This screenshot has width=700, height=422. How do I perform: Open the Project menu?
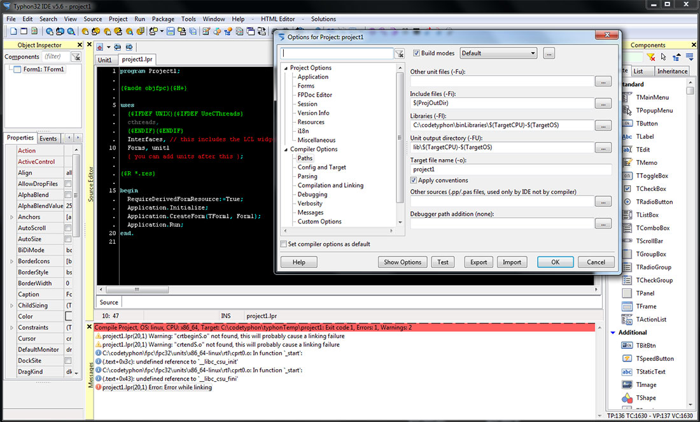[118, 18]
